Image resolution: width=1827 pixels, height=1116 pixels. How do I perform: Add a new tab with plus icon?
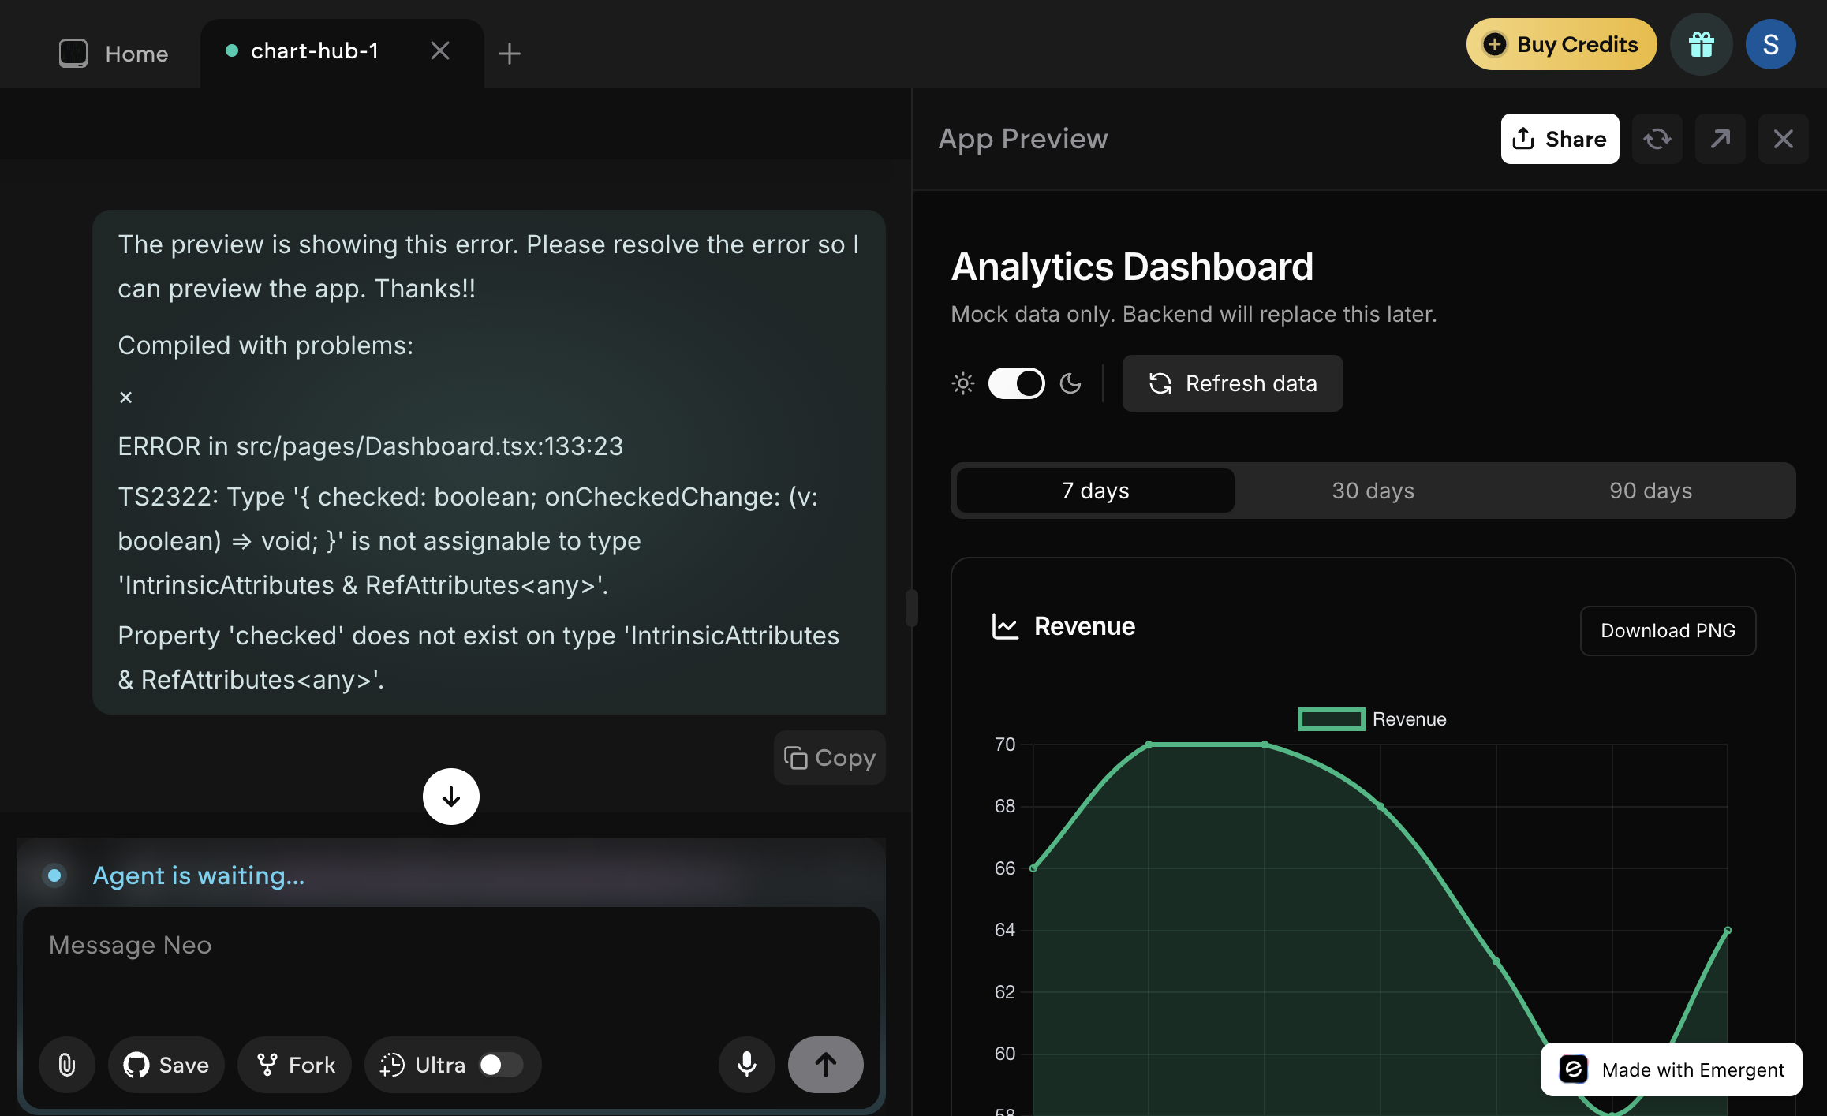(x=510, y=54)
